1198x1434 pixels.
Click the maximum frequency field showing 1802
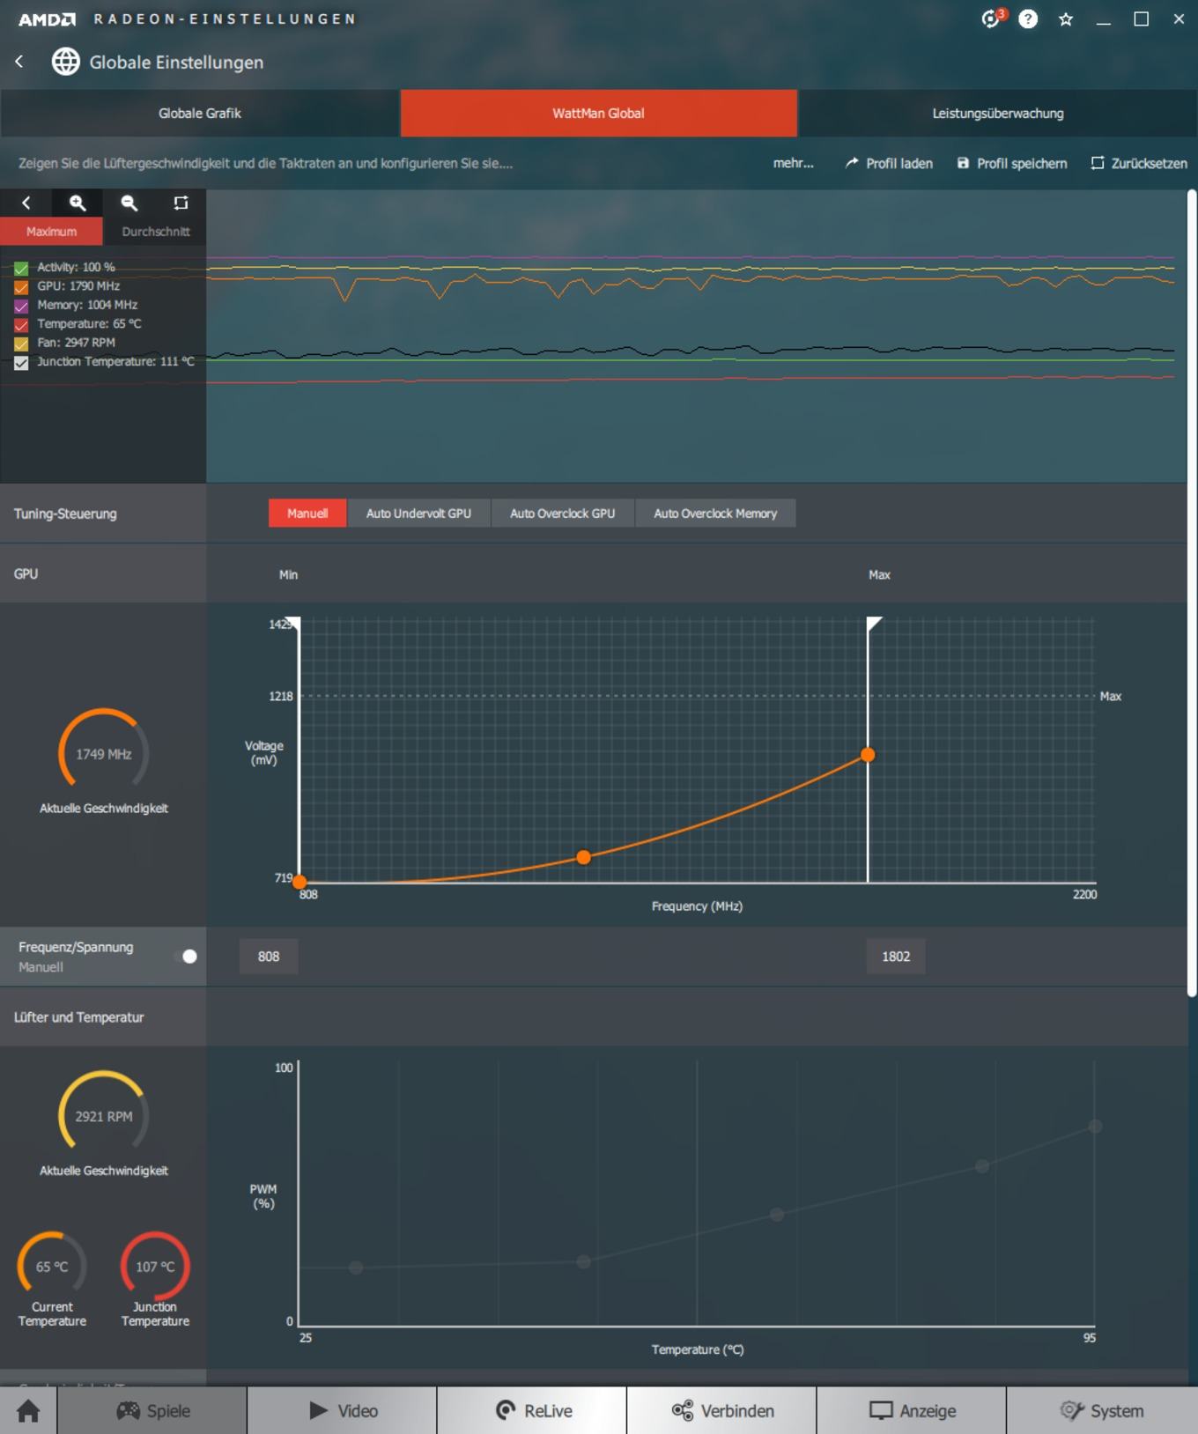[x=896, y=957]
